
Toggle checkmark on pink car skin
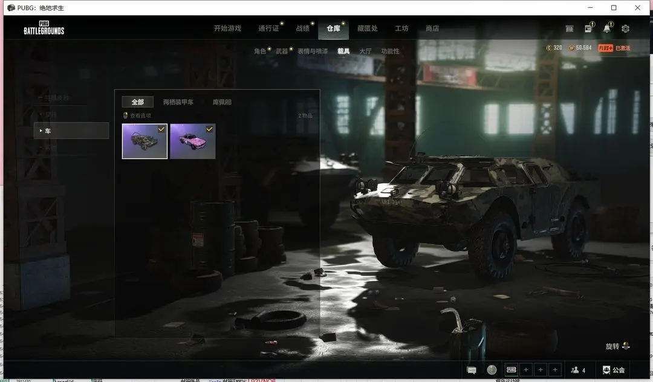[209, 129]
